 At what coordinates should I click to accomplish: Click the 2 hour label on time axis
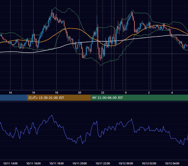149,93
